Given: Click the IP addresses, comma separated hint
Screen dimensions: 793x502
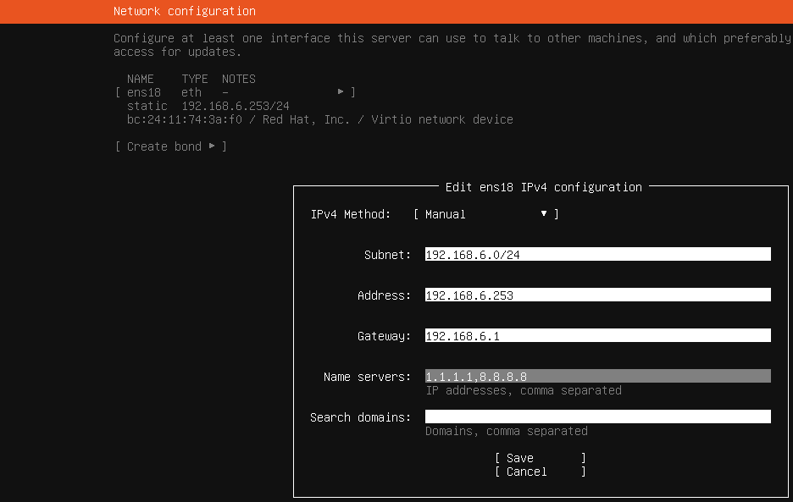Looking at the screenshot, I should (x=523, y=390).
